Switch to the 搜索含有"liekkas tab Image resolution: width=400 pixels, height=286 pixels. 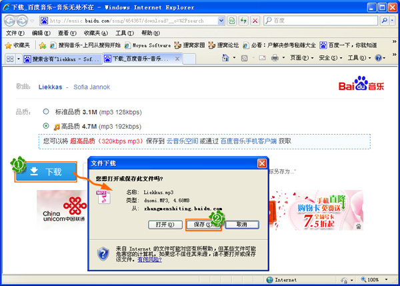pyautogui.click(x=62, y=59)
